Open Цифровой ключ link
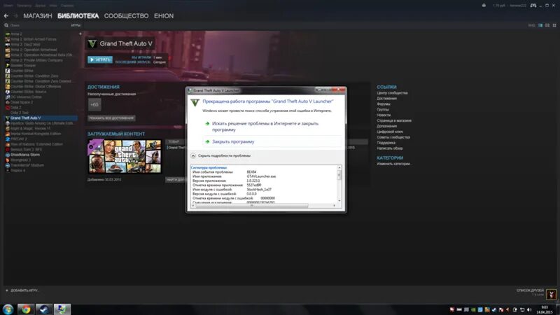The height and width of the screenshot is (315, 560). (x=390, y=132)
